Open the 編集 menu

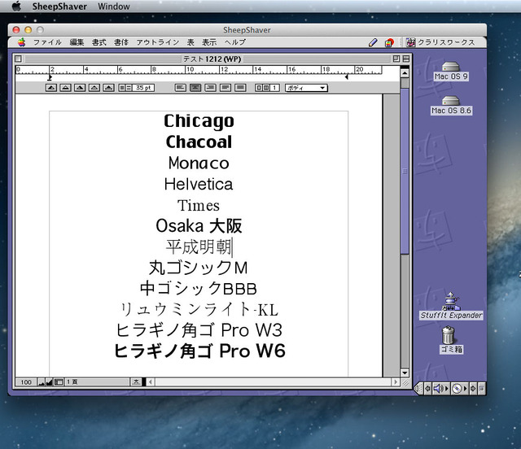pyautogui.click(x=77, y=42)
